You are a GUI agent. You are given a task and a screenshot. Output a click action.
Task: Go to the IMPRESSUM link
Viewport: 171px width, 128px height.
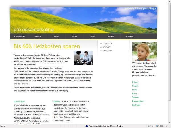(x=107, y=51)
